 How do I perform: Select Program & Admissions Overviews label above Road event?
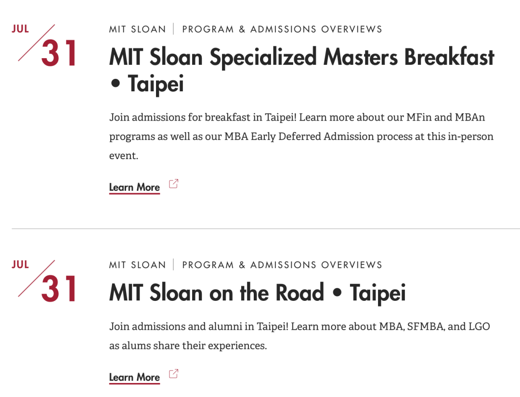[x=282, y=265]
